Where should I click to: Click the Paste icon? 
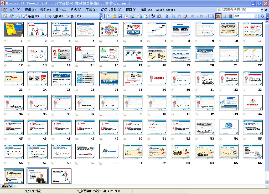tap(179, 16)
